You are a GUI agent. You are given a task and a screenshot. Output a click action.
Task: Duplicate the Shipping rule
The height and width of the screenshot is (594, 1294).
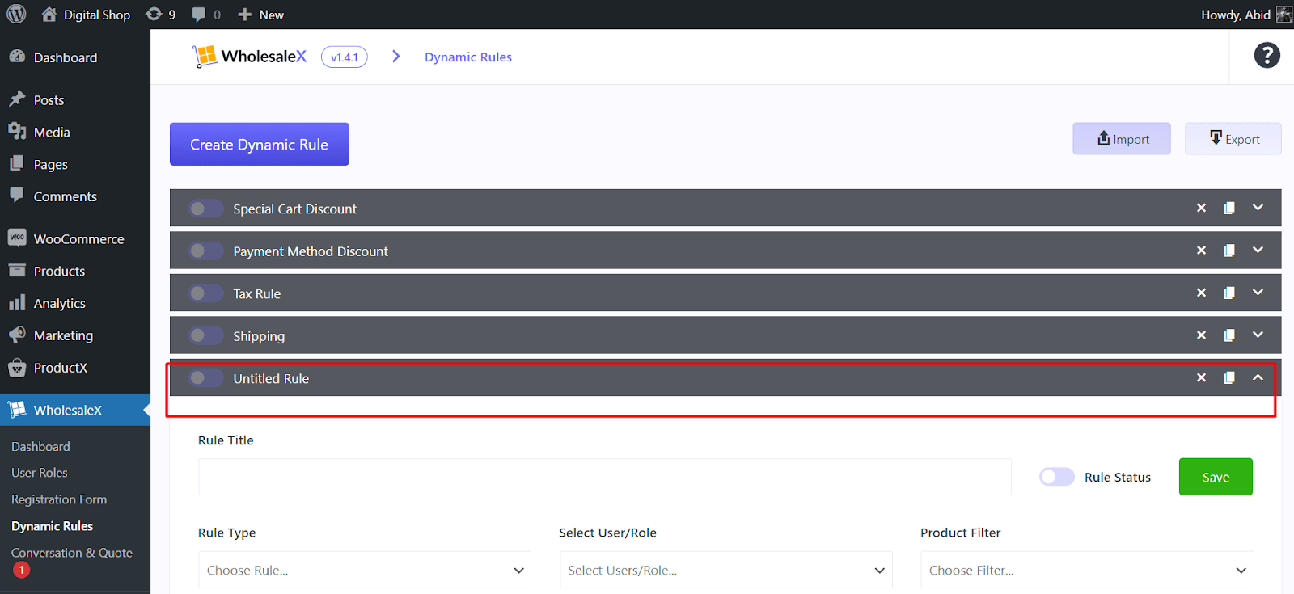1229,335
